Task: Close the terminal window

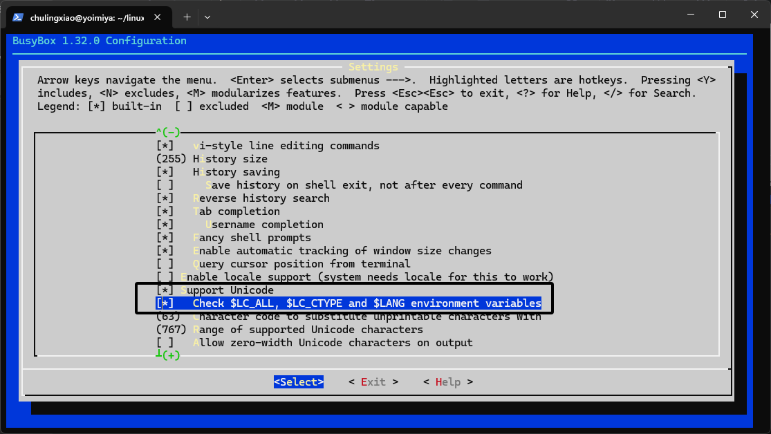Action: click(754, 15)
